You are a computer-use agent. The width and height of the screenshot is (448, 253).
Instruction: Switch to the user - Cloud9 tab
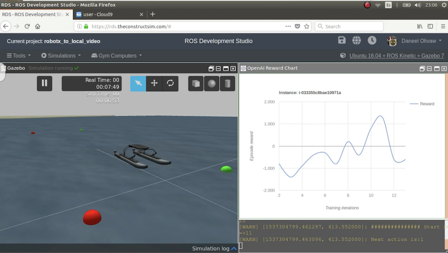point(98,14)
